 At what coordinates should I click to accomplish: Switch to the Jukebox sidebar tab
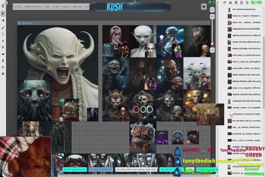247,3
